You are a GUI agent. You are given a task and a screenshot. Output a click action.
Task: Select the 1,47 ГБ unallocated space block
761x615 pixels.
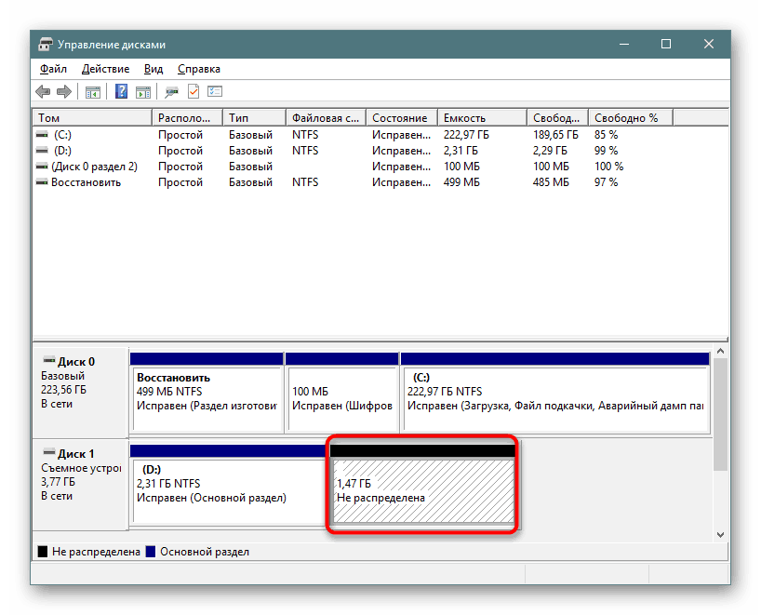tap(422, 491)
